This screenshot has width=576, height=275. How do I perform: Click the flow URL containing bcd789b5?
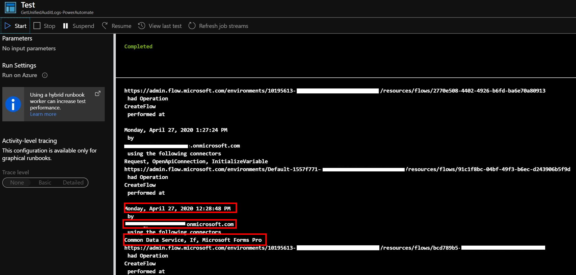pos(335,248)
